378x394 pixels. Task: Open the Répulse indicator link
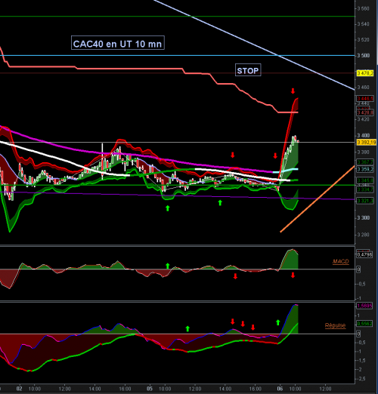pyautogui.click(x=335, y=325)
